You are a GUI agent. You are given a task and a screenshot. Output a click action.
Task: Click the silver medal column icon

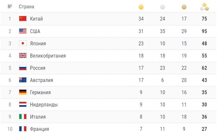pyautogui.click(x=162, y=7)
